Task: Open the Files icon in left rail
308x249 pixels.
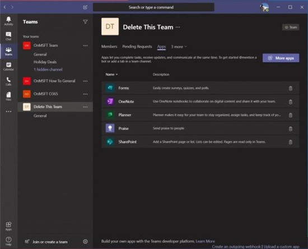Action: (8, 96)
